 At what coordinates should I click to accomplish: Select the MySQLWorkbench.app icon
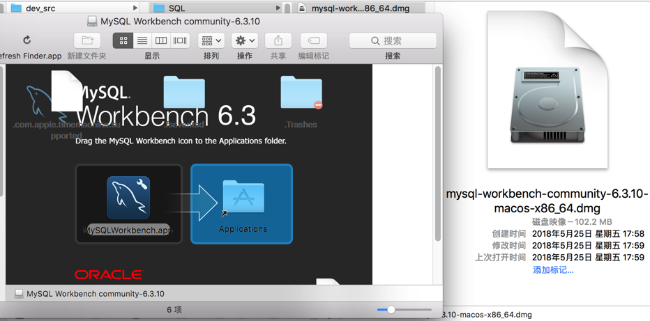pyautogui.click(x=128, y=198)
